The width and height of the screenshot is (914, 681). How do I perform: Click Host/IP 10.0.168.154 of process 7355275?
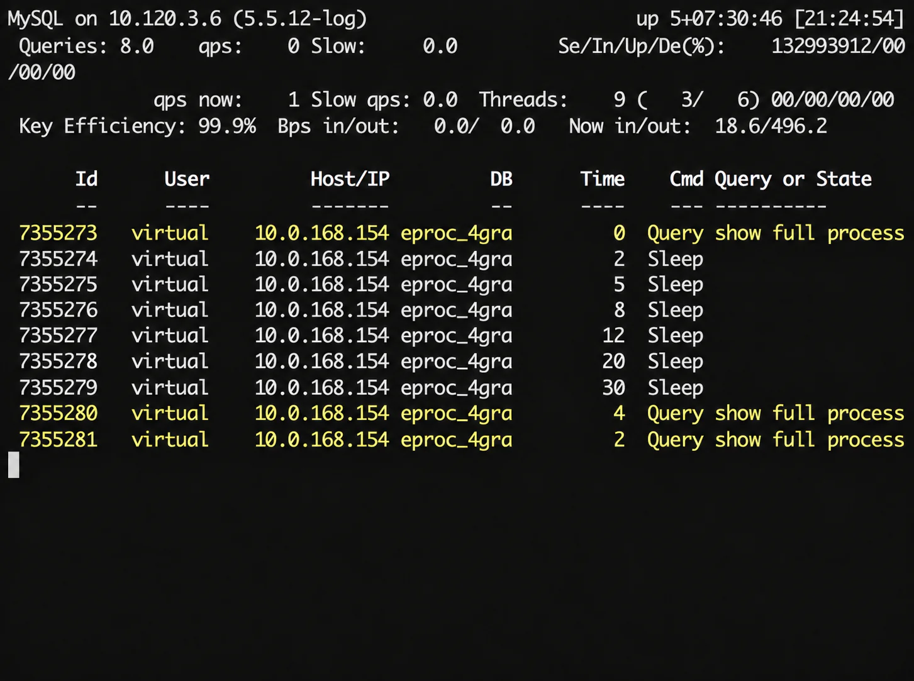321,285
